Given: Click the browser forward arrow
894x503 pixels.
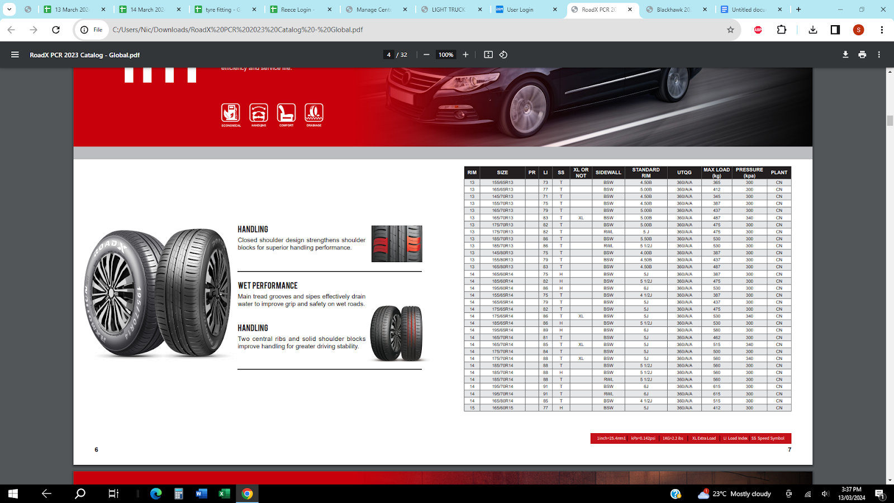Looking at the screenshot, I should coord(34,30).
